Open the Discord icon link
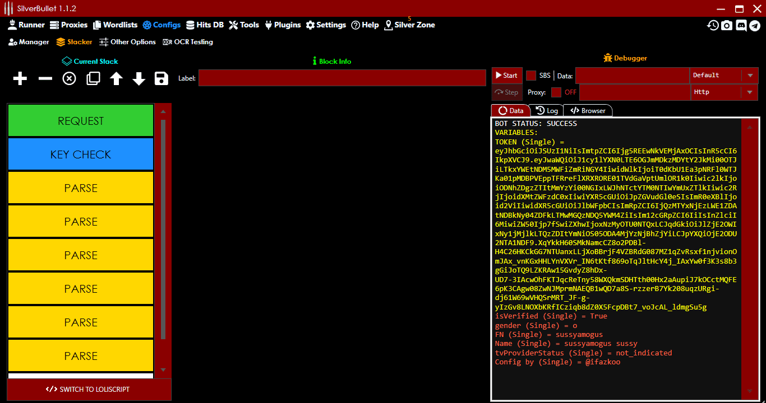 click(x=741, y=25)
